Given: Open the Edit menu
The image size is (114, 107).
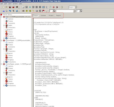Looking at the screenshot, I should pos(5,4).
